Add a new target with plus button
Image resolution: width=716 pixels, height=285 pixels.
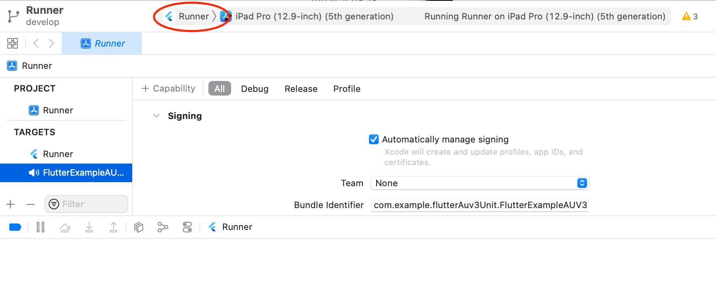pyautogui.click(x=11, y=204)
